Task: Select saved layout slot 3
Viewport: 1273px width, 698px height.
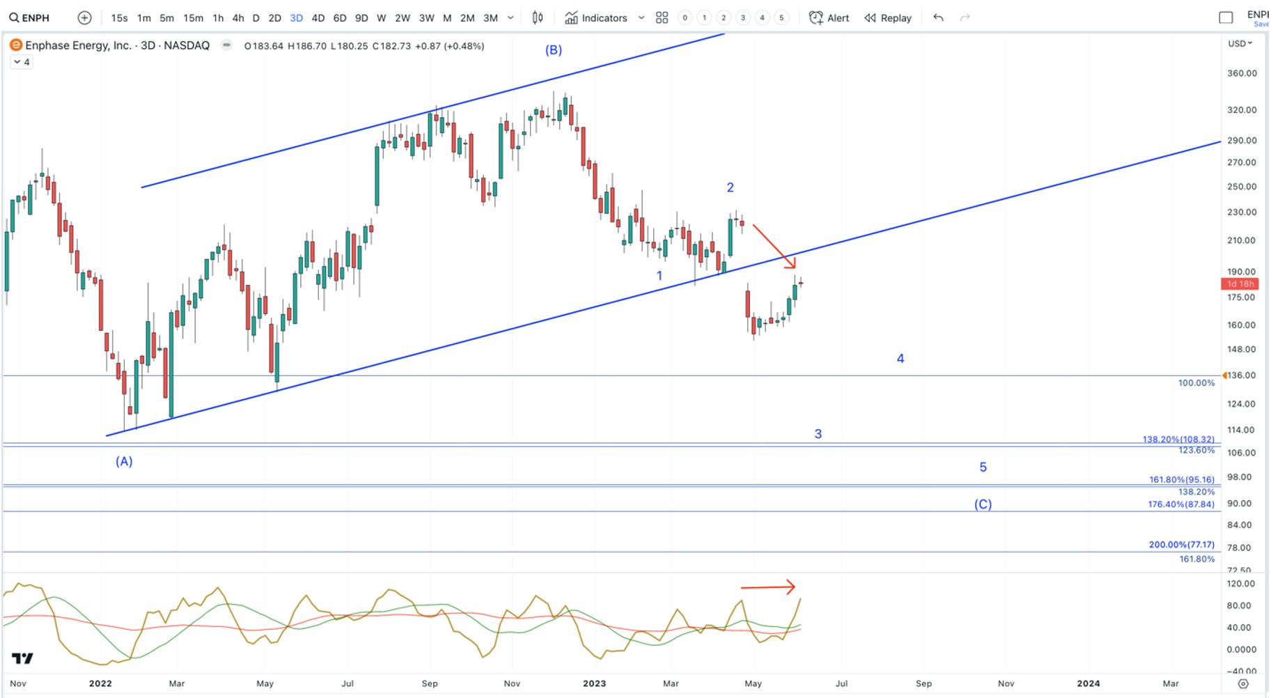Action: [743, 17]
